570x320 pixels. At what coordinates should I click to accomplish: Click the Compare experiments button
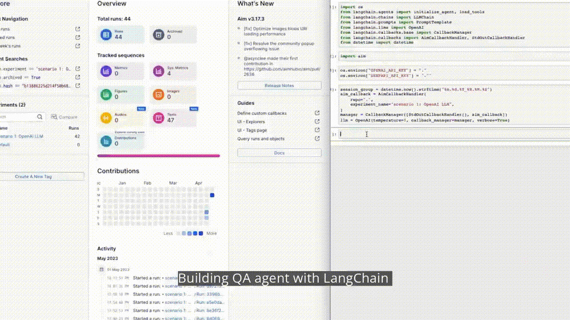coord(64,117)
